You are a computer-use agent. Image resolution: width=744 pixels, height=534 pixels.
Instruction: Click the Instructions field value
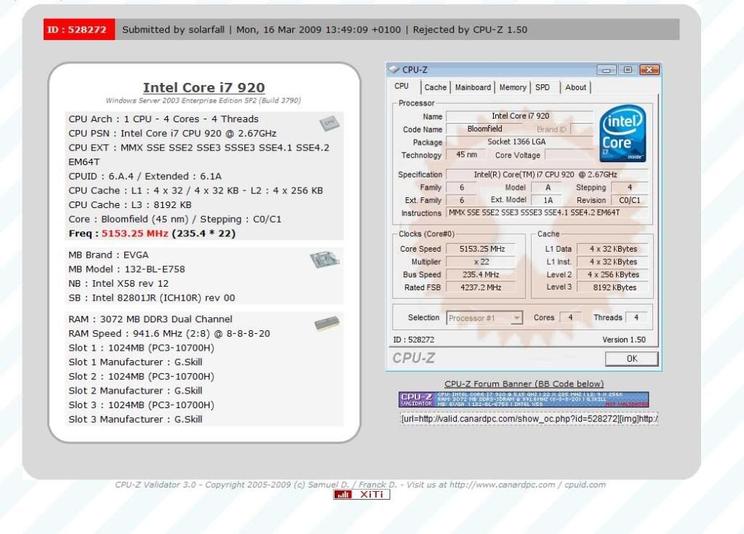click(547, 212)
